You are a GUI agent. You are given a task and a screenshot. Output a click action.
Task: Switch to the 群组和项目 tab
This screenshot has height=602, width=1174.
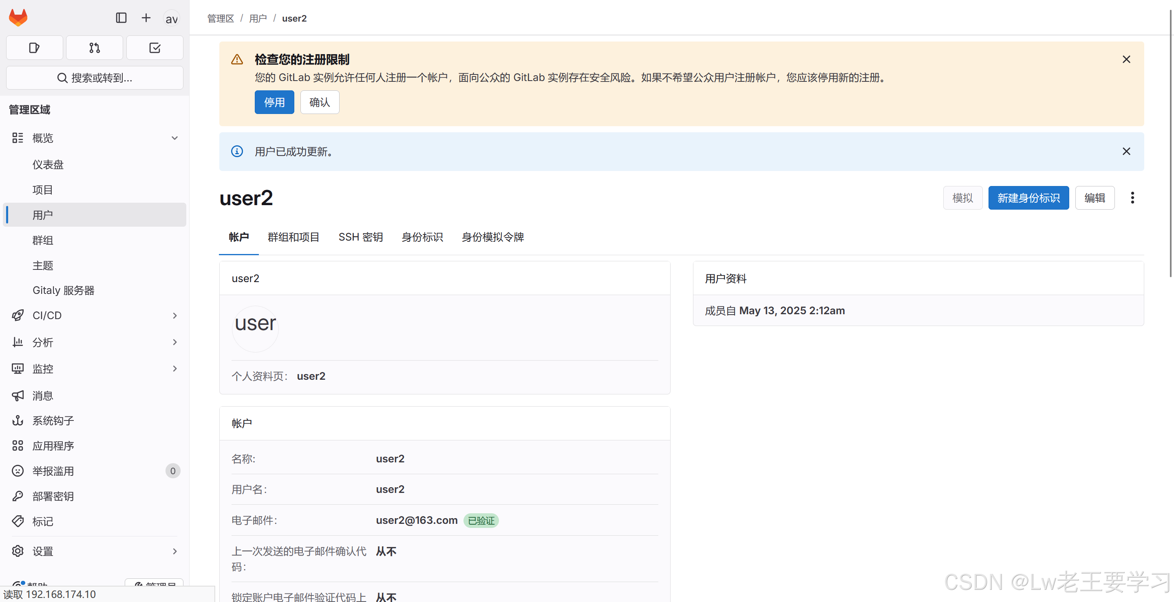click(293, 237)
